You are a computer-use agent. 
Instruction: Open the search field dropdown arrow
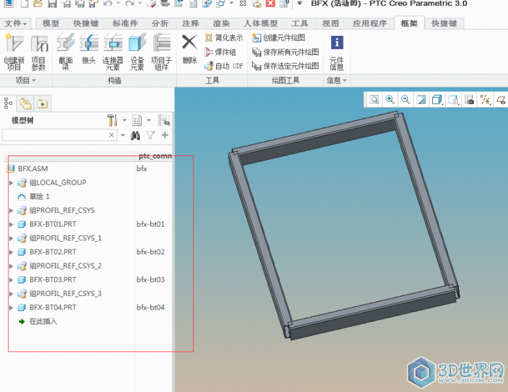coord(123,135)
